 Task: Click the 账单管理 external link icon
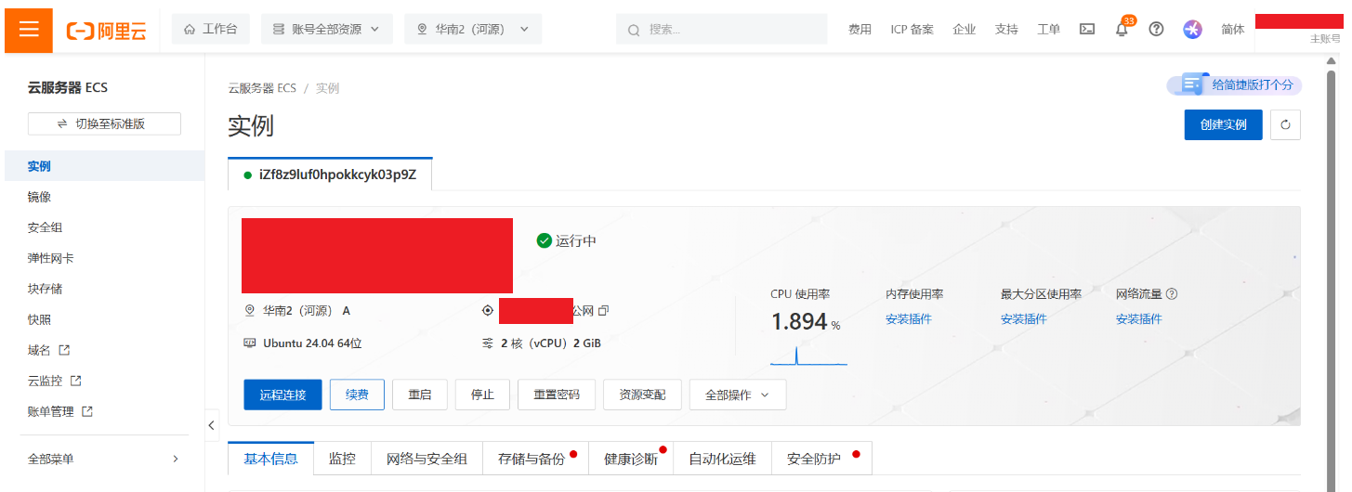pos(87,411)
